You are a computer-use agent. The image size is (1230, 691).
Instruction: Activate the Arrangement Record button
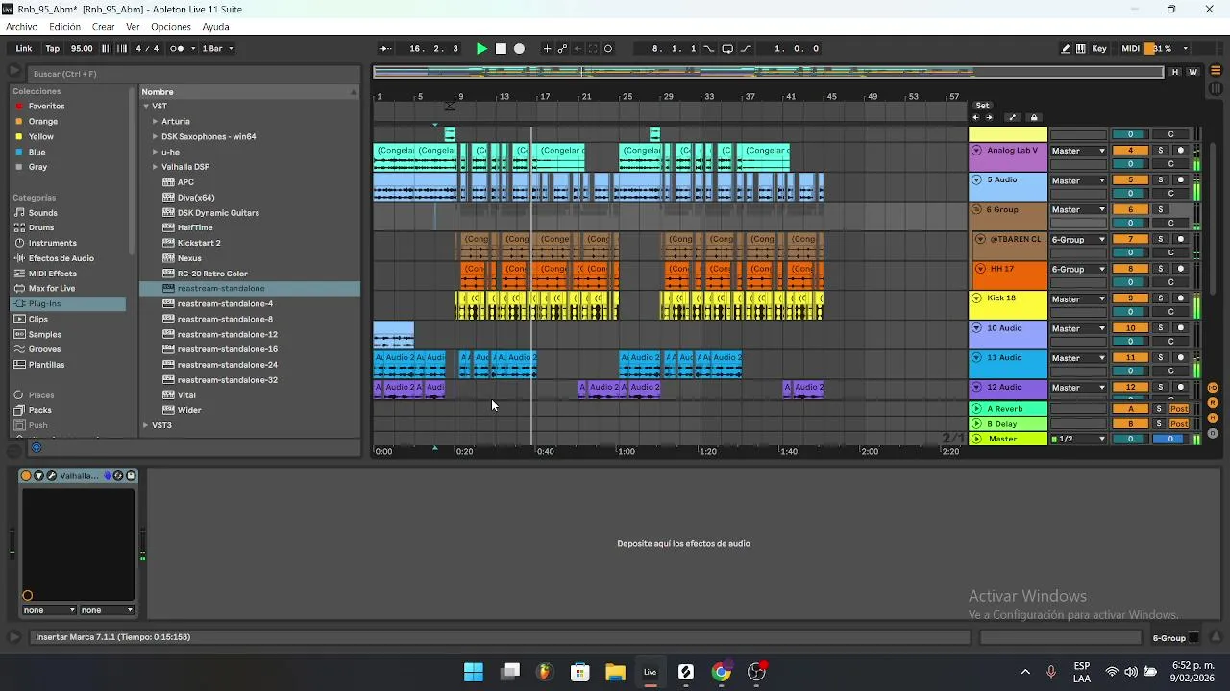point(519,48)
